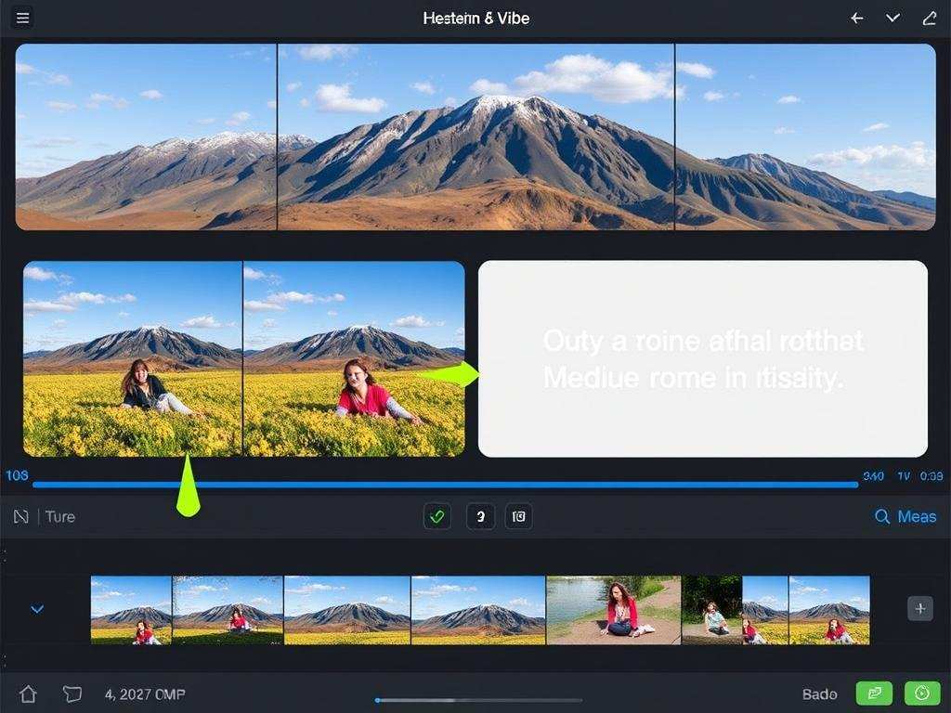Click the middle toolbar icon beside the checkmark
Image resolution: width=951 pixels, height=713 pixels.
[x=479, y=517]
